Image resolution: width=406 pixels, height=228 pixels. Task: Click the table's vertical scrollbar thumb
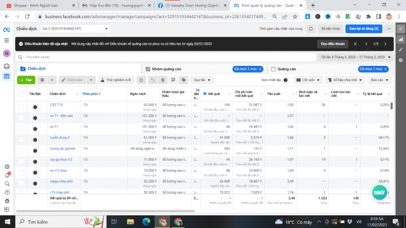tap(391, 106)
